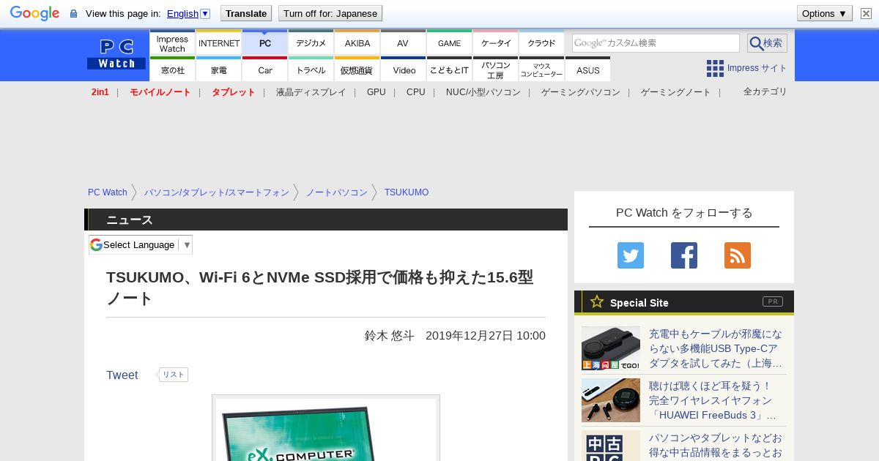Go to the 液晶ディスプレイ category
Viewport: 879px width, 461px height.
point(311,92)
